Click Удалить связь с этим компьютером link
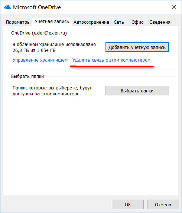The width and height of the screenshot is (182, 213). [111, 60]
